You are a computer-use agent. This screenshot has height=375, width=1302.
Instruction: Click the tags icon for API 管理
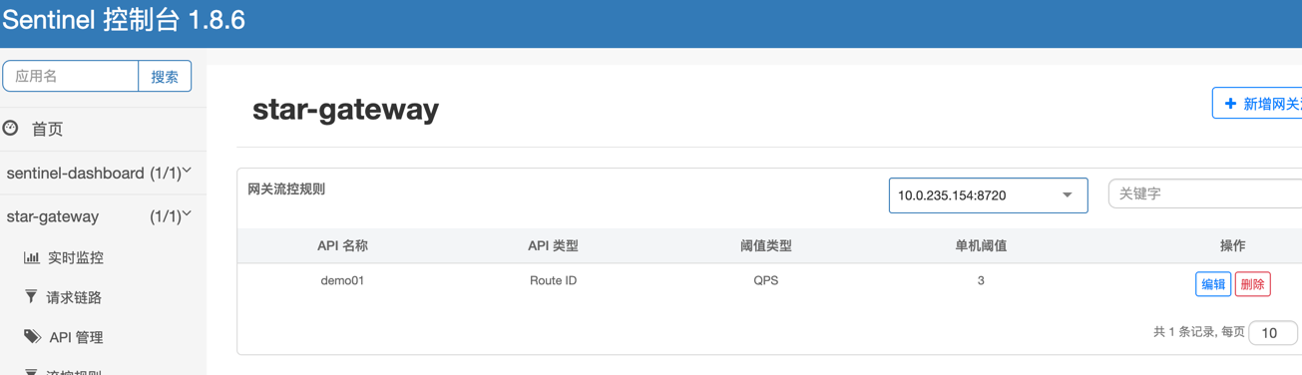[x=33, y=336]
